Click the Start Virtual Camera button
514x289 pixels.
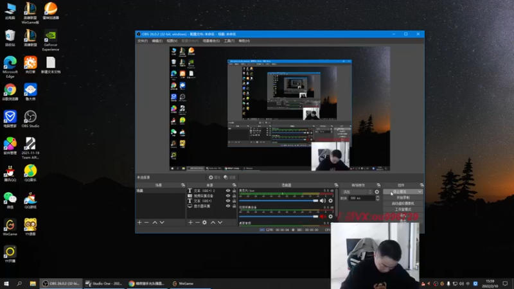403,204
